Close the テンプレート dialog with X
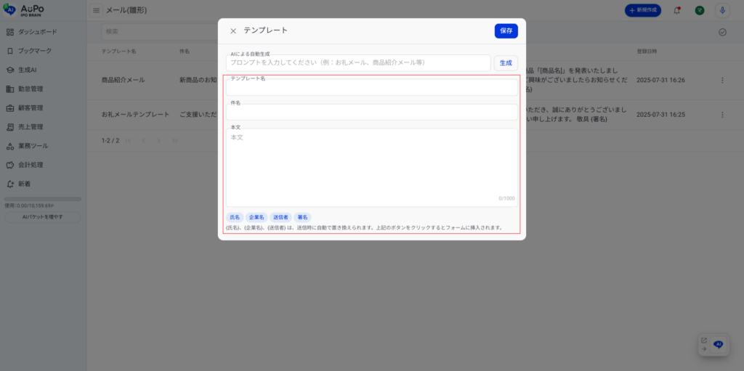 click(x=233, y=31)
